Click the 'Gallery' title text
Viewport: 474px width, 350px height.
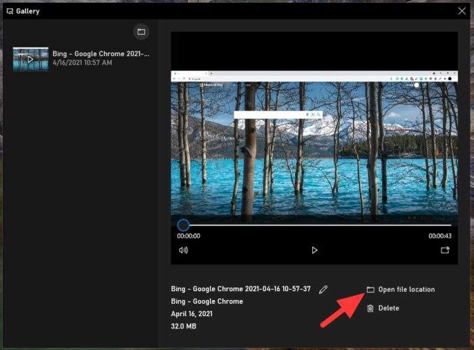28,12
